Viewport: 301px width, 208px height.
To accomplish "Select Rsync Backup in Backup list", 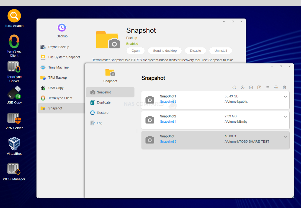I will (x=61, y=47).
